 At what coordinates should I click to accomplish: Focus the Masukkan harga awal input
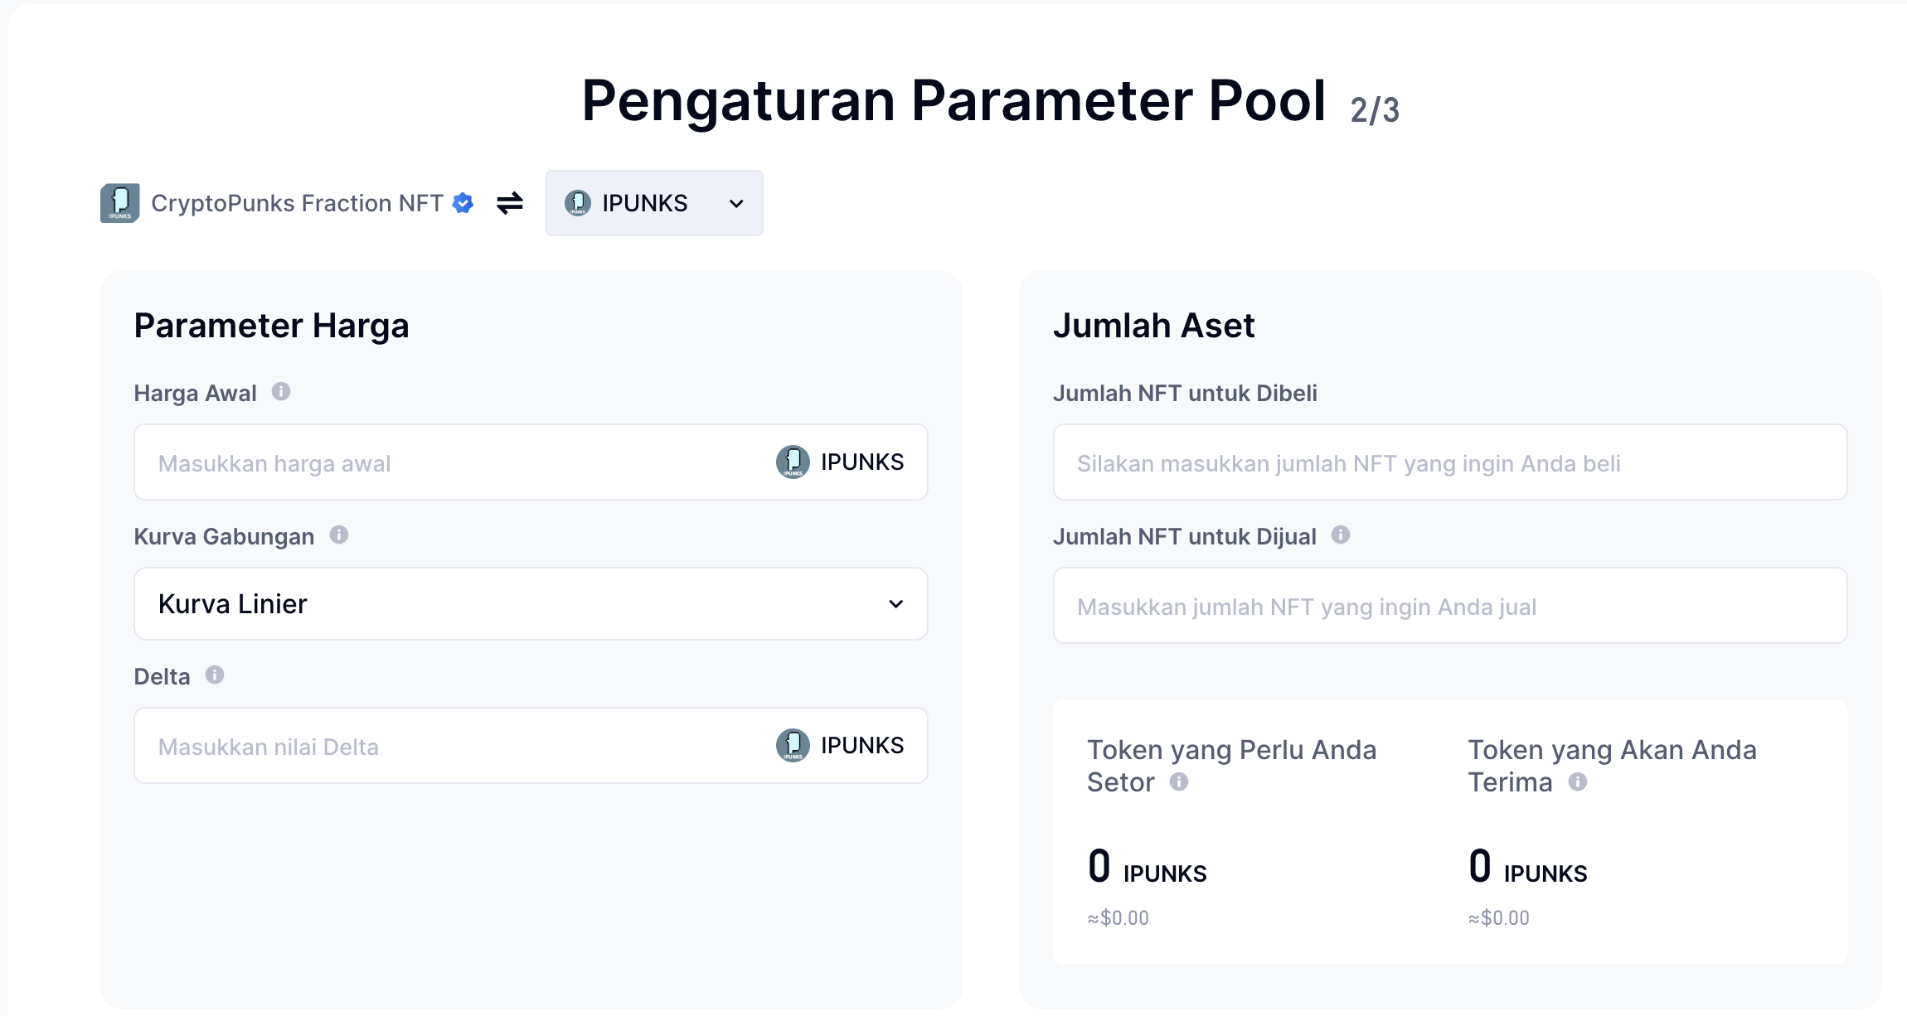tap(448, 462)
